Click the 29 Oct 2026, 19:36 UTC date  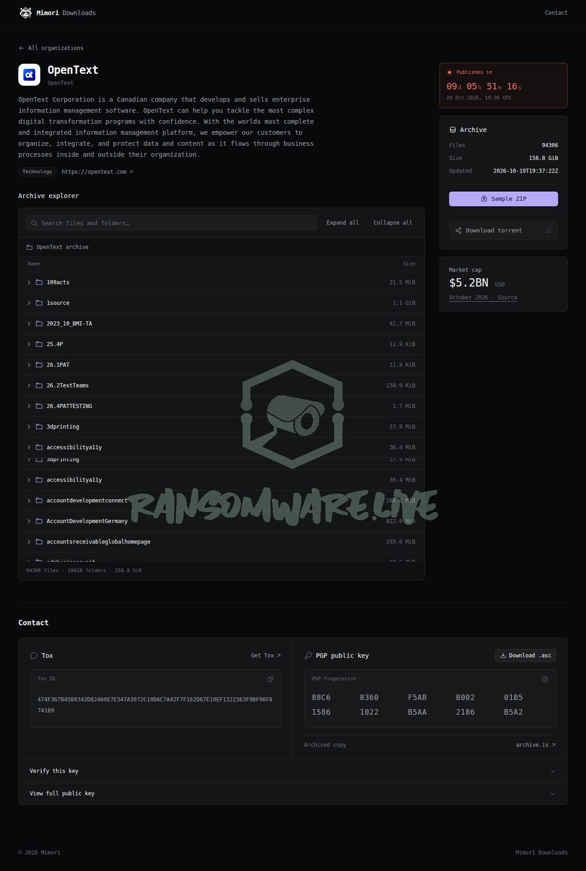(x=479, y=98)
